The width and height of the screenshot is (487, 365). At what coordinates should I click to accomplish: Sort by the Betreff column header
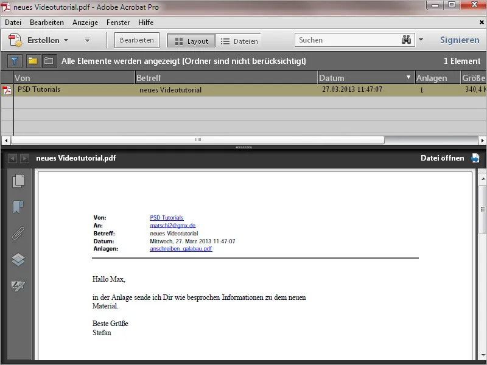click(x=226, y=78)
